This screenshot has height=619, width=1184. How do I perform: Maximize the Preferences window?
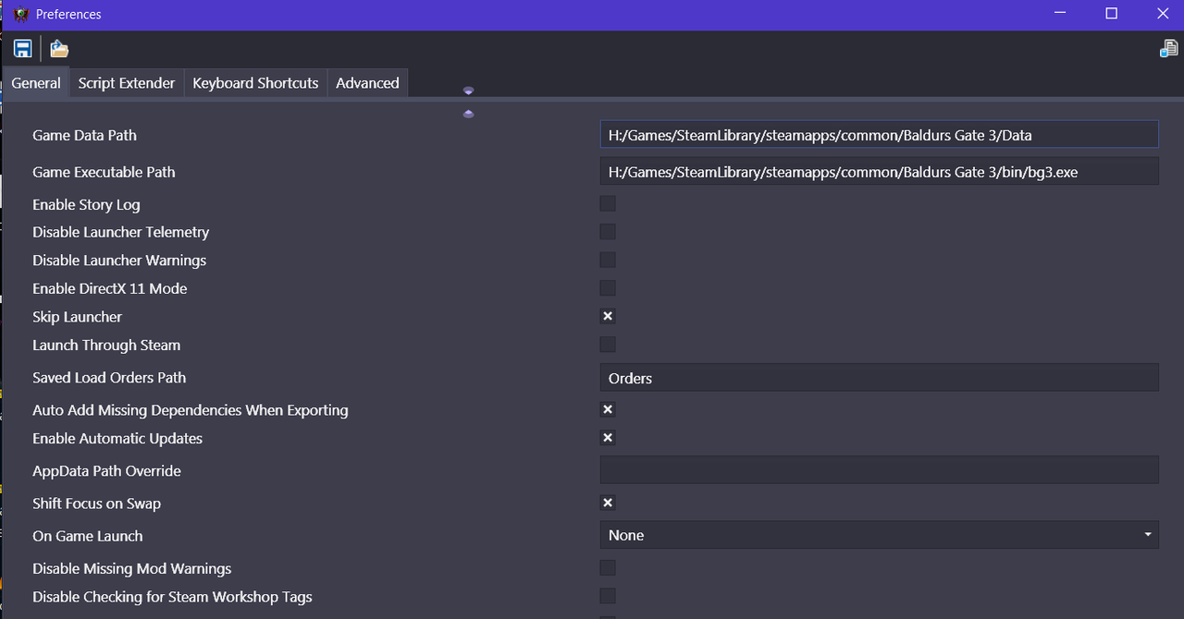tap(1112, 14)
